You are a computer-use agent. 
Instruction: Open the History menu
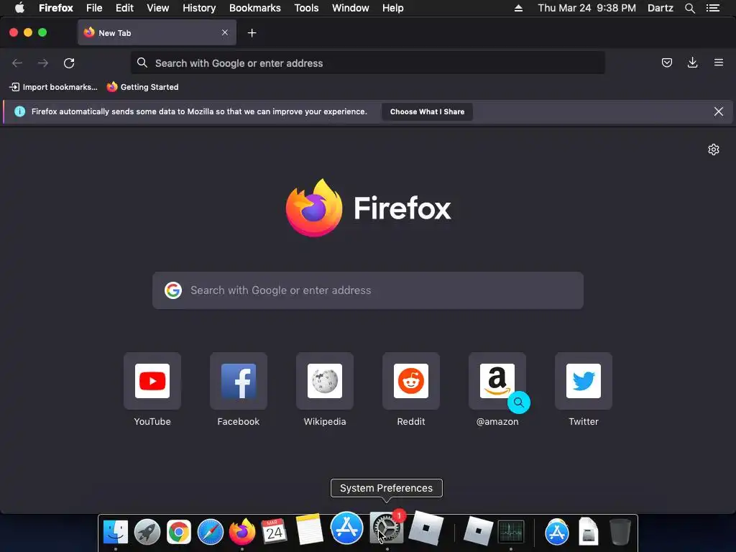pos(199,8)
